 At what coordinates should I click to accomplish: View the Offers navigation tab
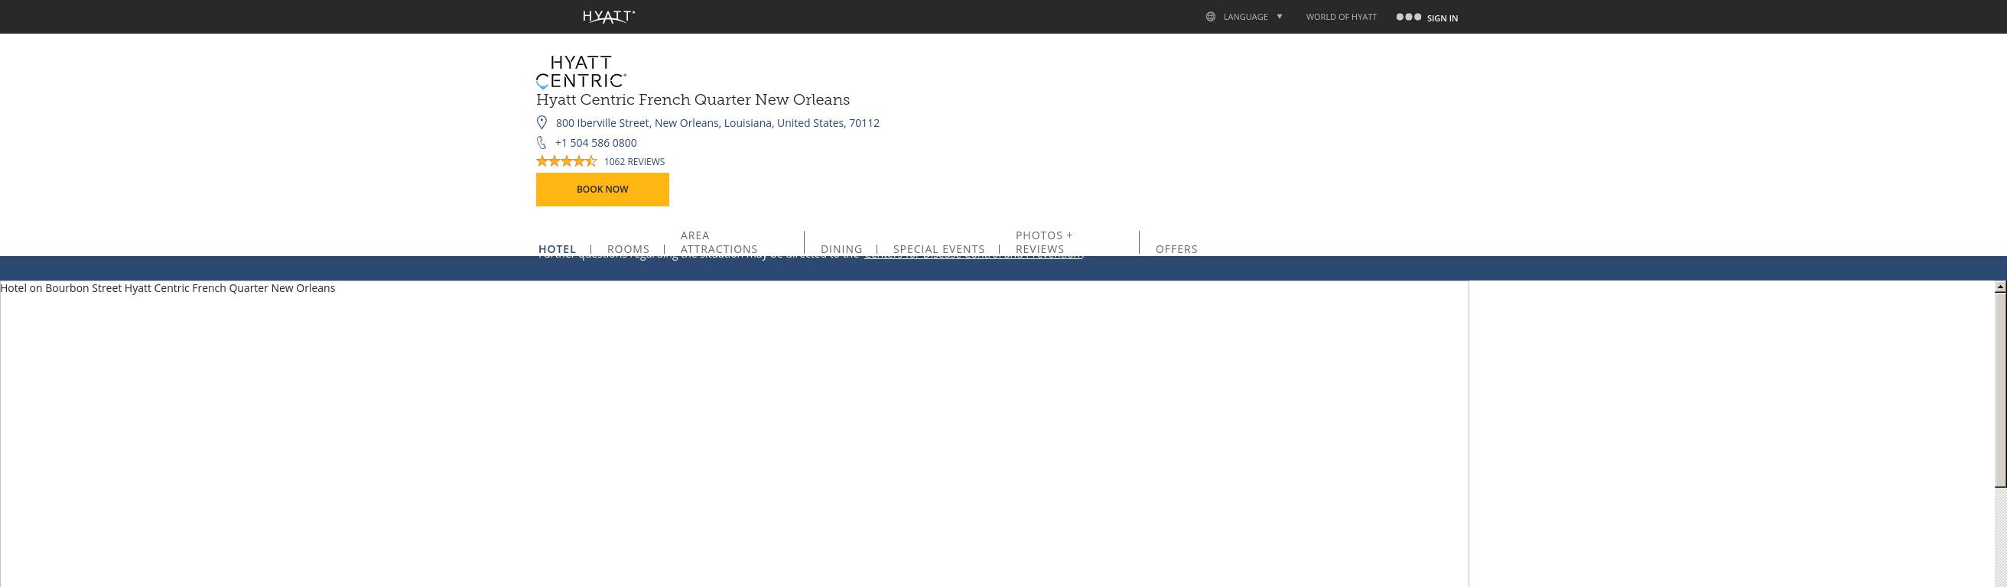[1176, 249]
